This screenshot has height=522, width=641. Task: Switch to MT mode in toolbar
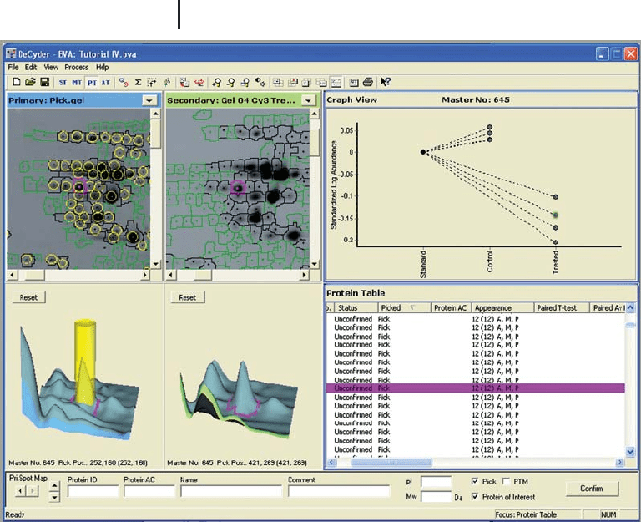(x=77, y=83)
